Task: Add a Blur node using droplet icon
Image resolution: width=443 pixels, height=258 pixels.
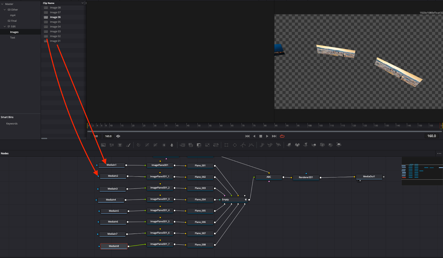Action: pos(172,145)
